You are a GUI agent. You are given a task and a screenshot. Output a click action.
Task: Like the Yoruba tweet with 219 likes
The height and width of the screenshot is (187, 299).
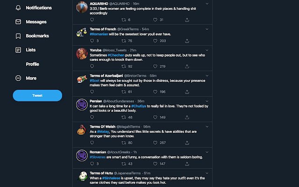(155, 66)
